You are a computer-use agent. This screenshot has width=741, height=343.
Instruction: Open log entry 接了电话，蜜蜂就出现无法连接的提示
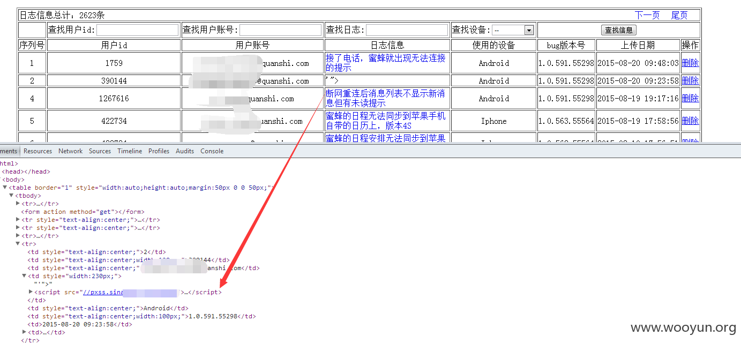[x=386, y=63]
